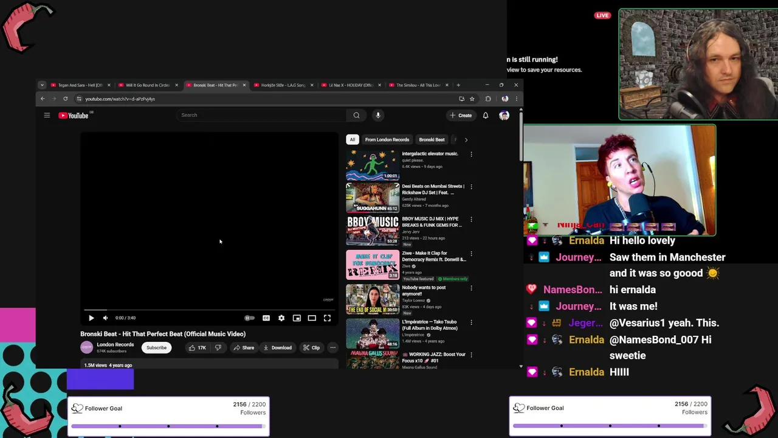Mute the video player volume

(x=105, y=318)
